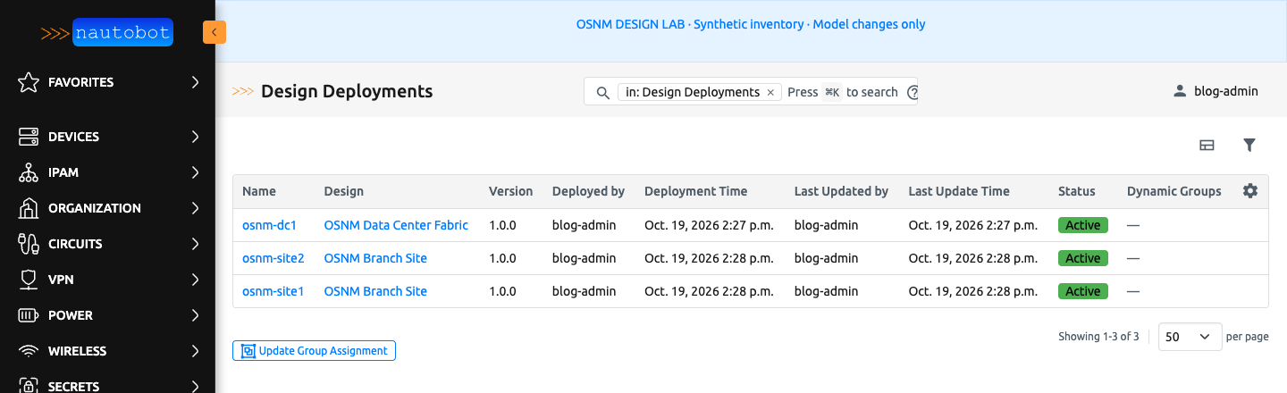Click the Power battery icon
The height and width of the screenshot is (393, 1287).
[x=29, y=315]
